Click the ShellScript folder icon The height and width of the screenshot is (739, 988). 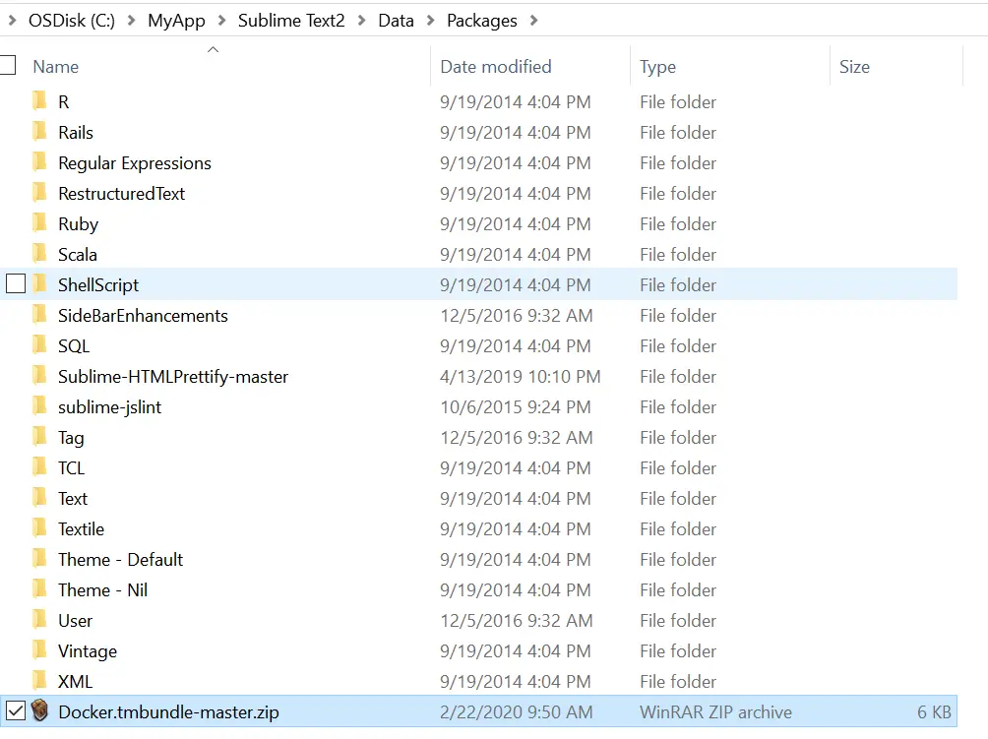tap(39, 284)
